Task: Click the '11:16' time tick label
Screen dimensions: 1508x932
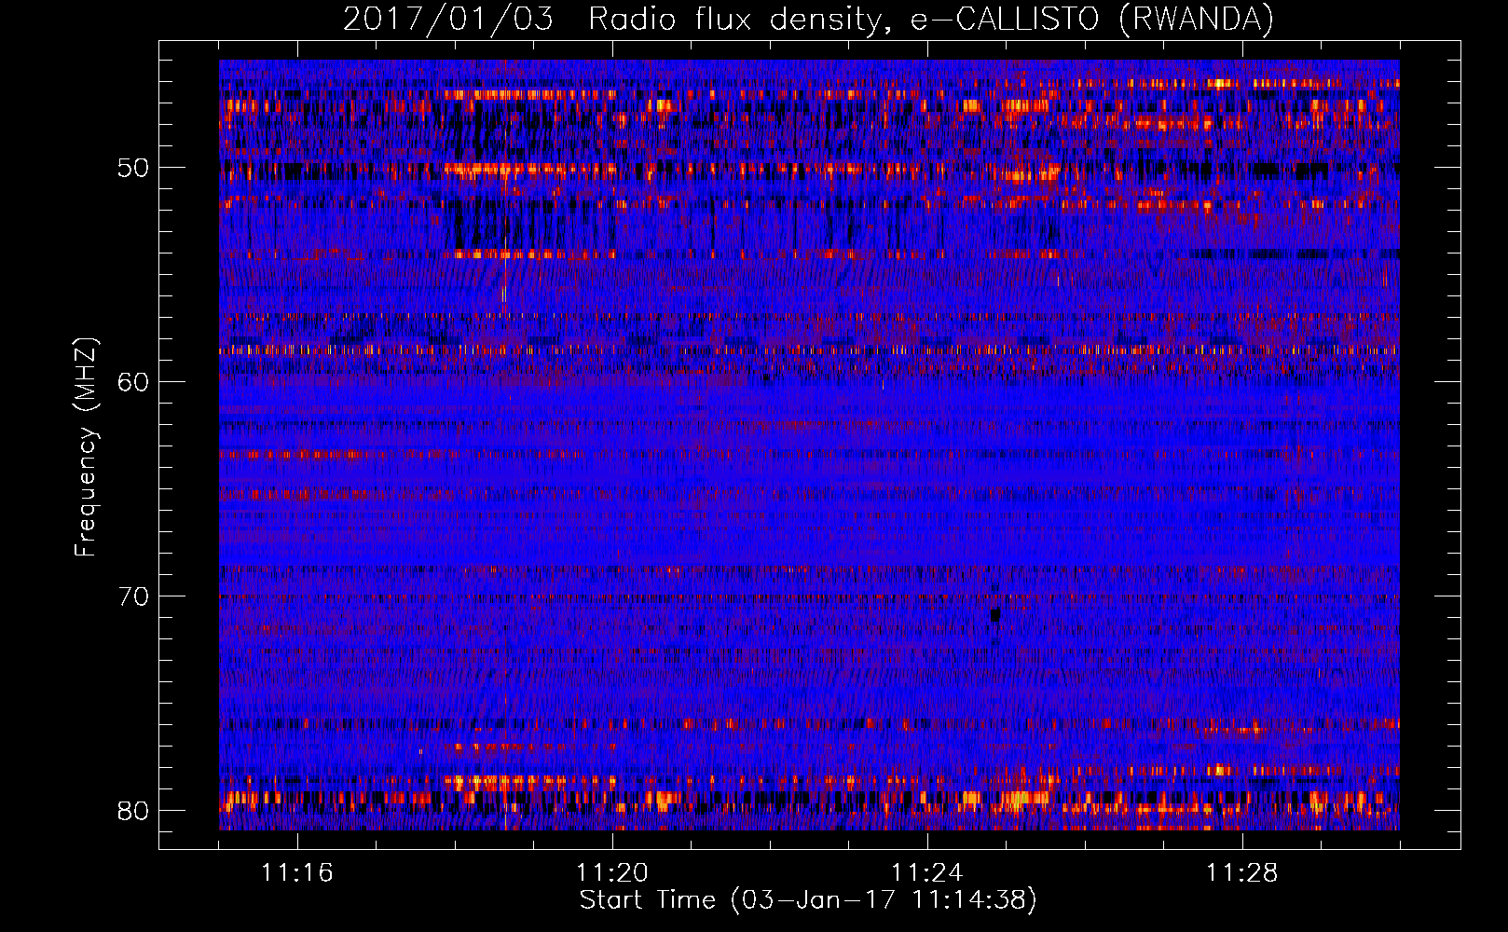Action: 297,873
